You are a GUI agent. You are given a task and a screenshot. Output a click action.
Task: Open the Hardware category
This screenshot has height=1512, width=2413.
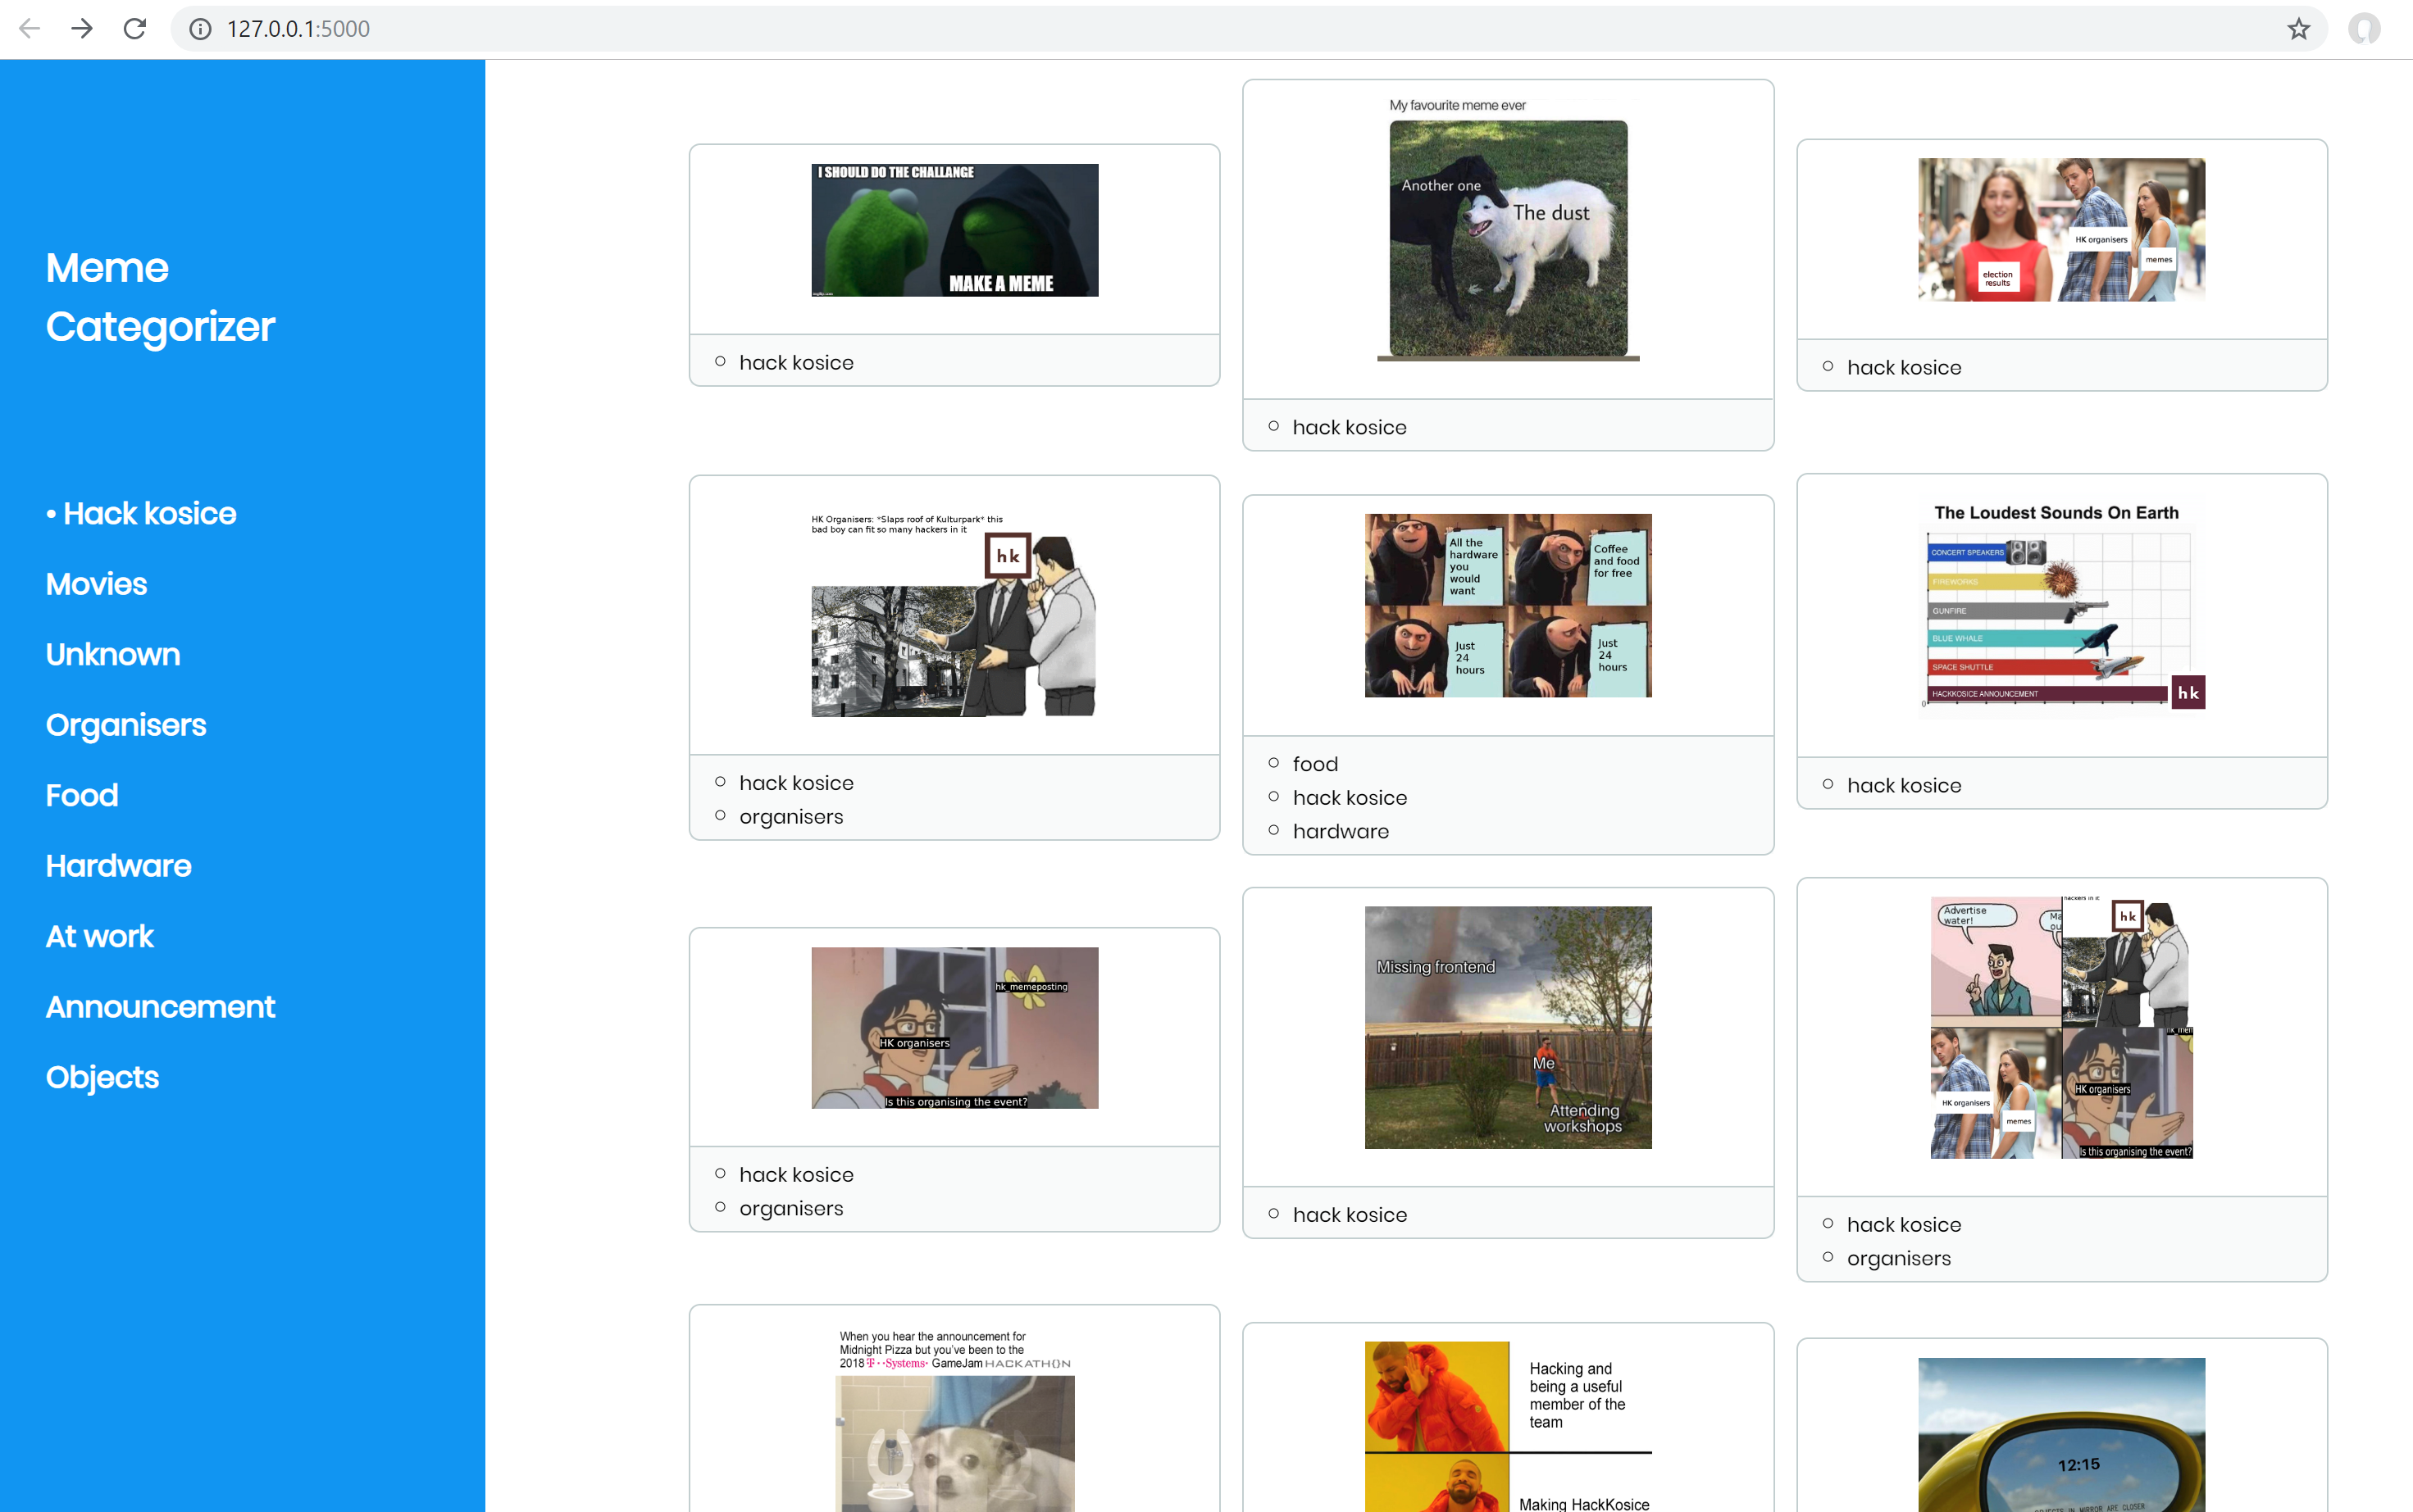[118, 866]
